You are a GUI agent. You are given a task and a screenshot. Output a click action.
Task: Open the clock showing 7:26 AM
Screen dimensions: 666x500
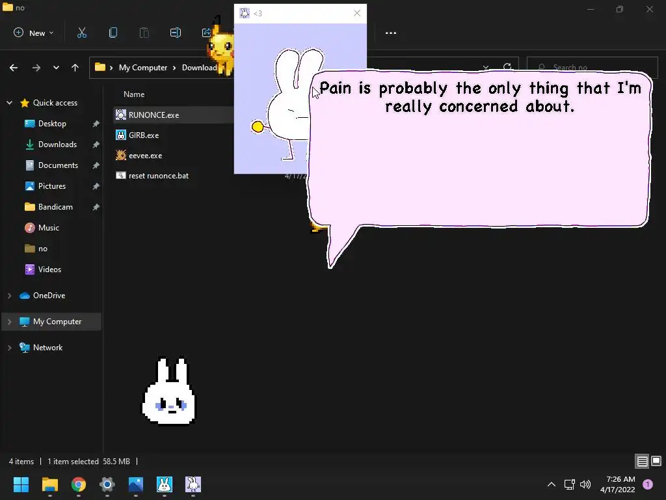point(618,484)
